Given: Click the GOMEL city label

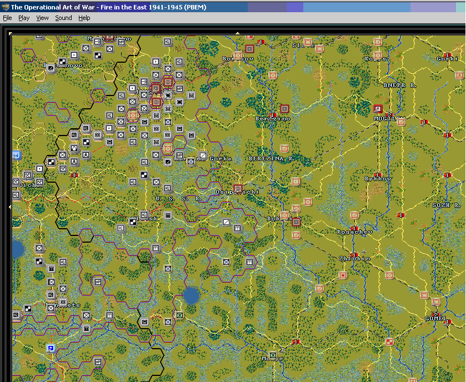Looking at the screenshot, I should tap(435, 319).
